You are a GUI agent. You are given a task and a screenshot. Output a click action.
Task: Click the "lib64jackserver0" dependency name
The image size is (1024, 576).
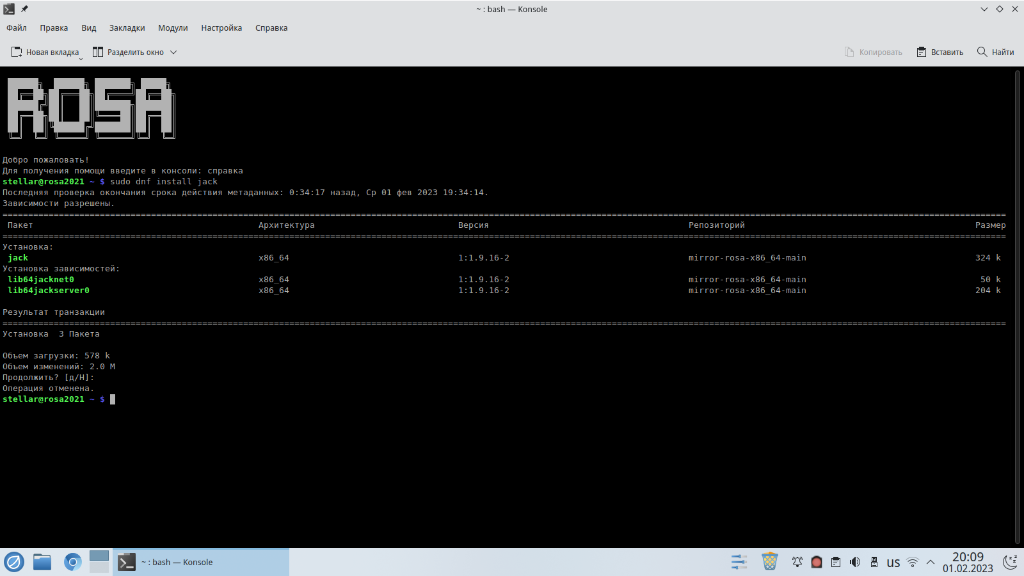(x=49, y=291)
